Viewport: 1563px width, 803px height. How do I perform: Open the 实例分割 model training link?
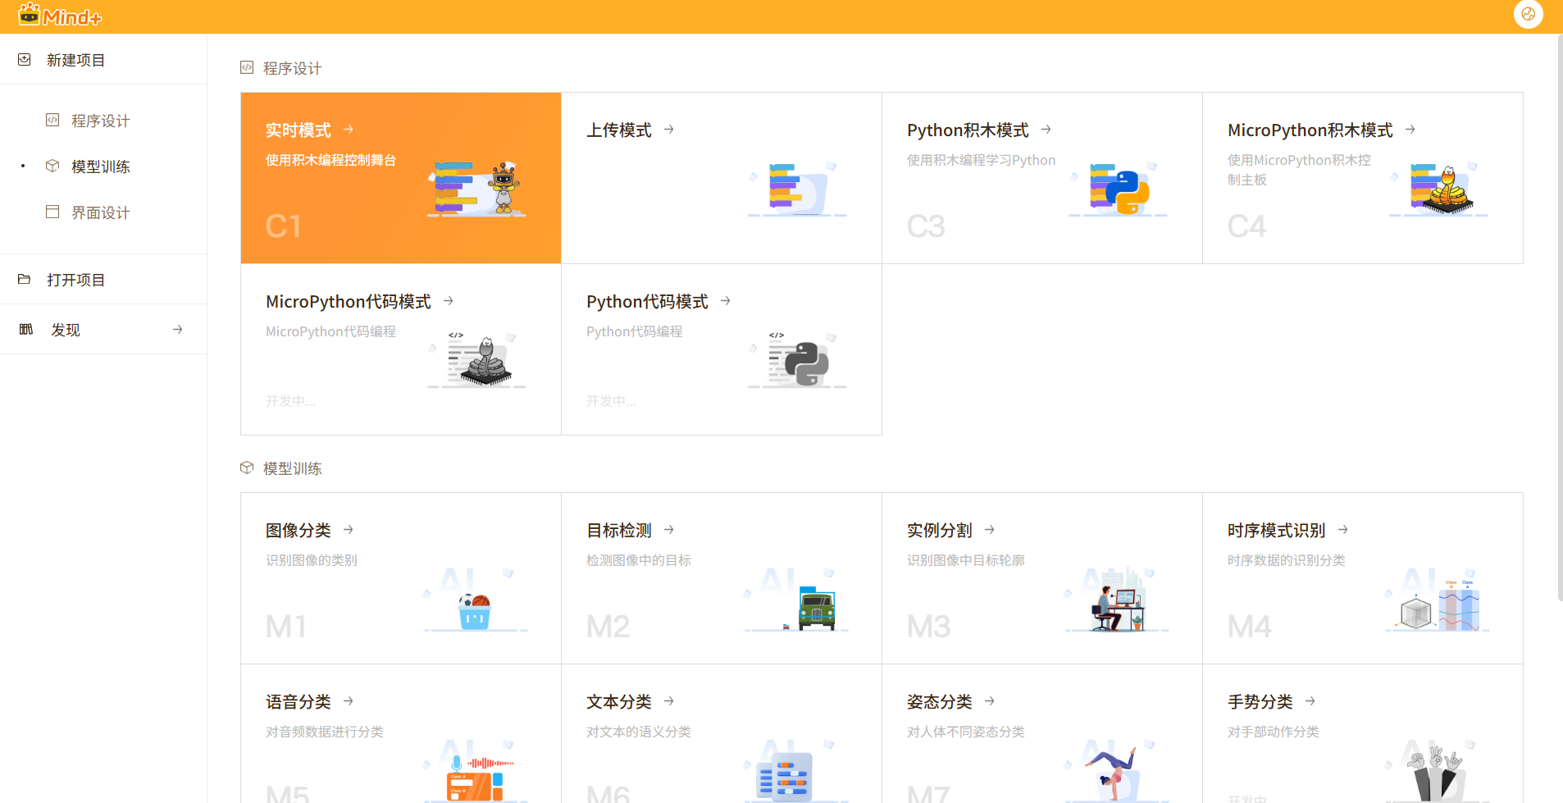[x=939, y=531]
